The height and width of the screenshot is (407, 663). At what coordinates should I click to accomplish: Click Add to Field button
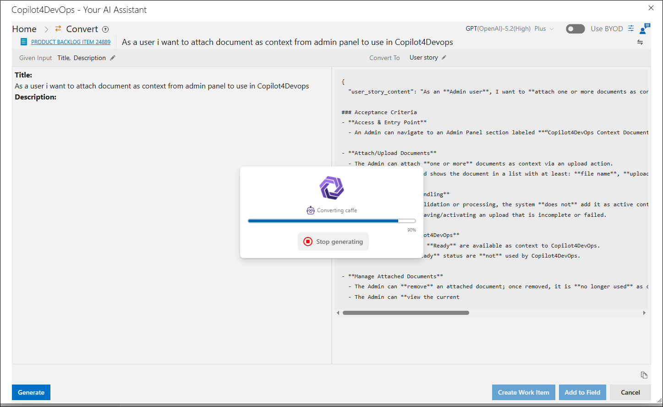pos(582,392)
